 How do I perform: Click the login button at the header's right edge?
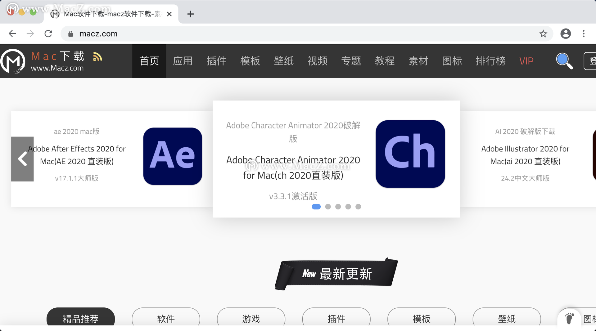[x=590, y=61]
